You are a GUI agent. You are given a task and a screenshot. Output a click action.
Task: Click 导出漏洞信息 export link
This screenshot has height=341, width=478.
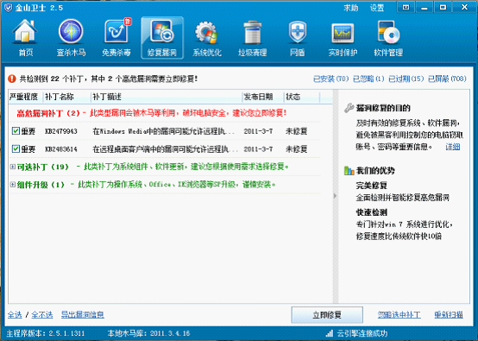point(83,315)
